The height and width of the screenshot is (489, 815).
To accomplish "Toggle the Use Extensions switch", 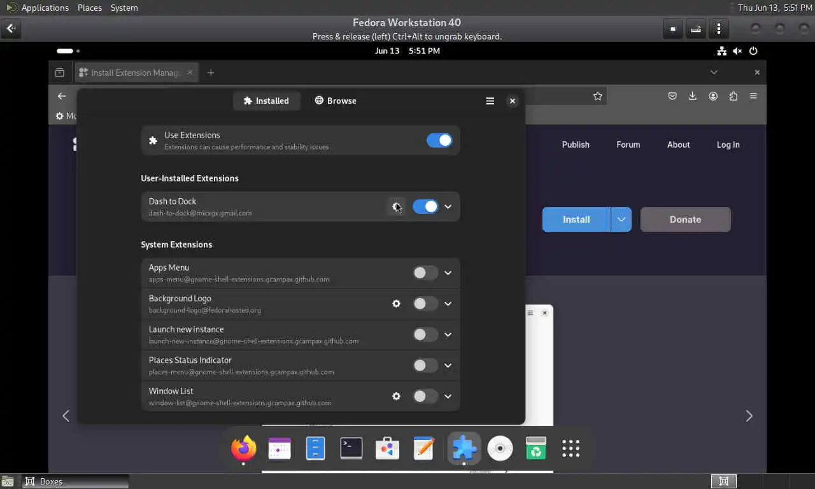I will point(439,141).
